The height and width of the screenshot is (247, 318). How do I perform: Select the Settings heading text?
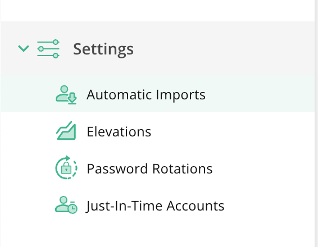[103, 49]
